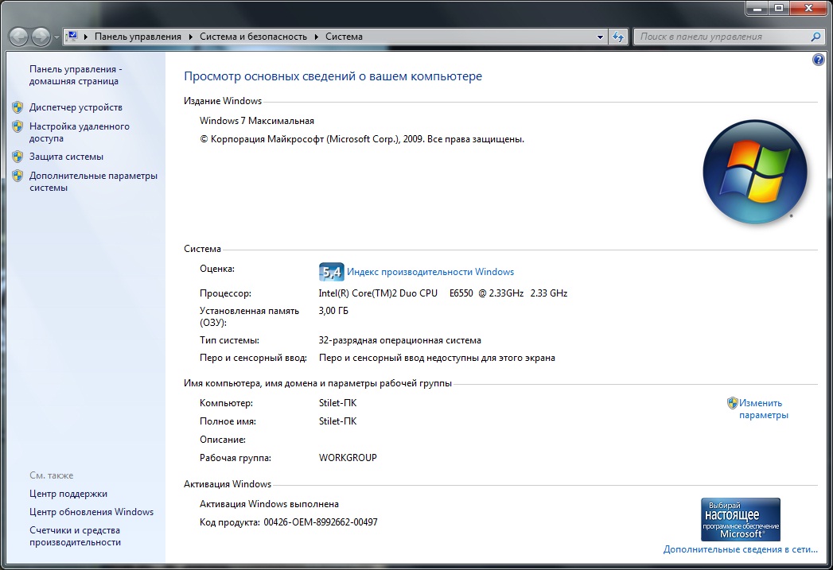Click the Back navigation arrow

click(x=19, y=37)
